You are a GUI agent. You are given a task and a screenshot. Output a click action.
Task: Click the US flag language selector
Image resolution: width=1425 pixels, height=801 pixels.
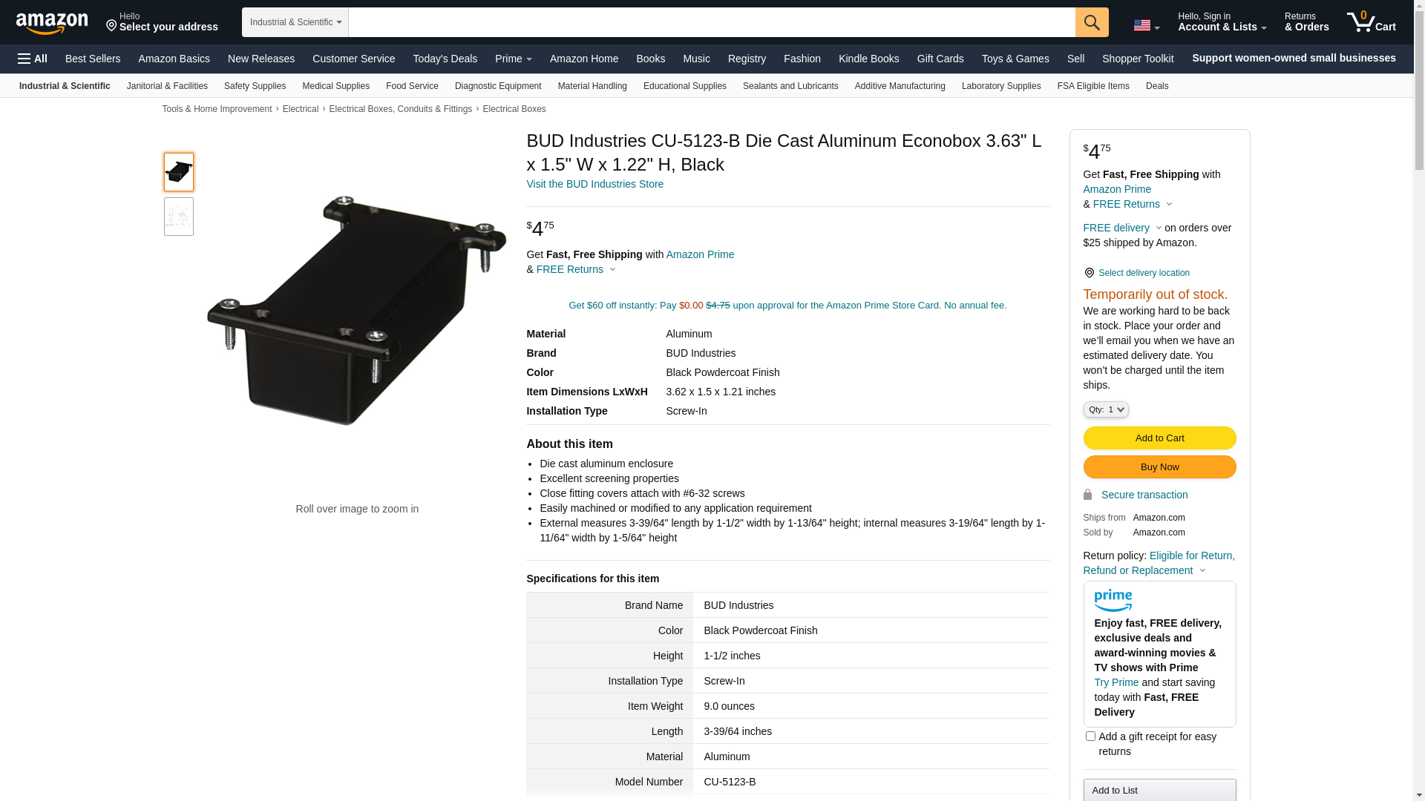tap(1146, 25)
